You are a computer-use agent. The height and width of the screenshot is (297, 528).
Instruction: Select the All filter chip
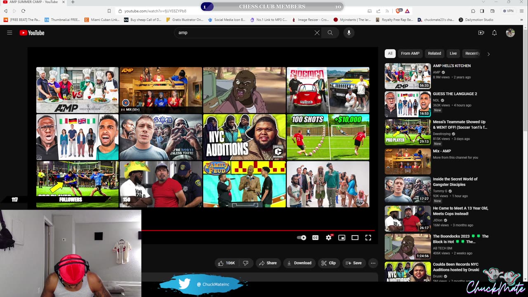point(390,53)
